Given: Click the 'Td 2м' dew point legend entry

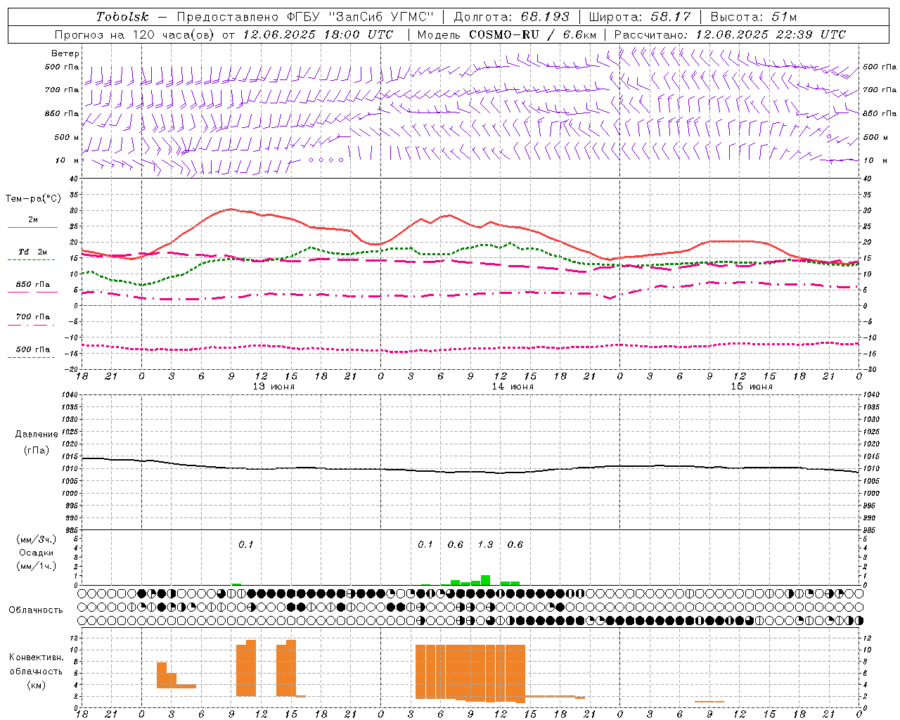Looking at the screenshot, I should coord(33,252).
